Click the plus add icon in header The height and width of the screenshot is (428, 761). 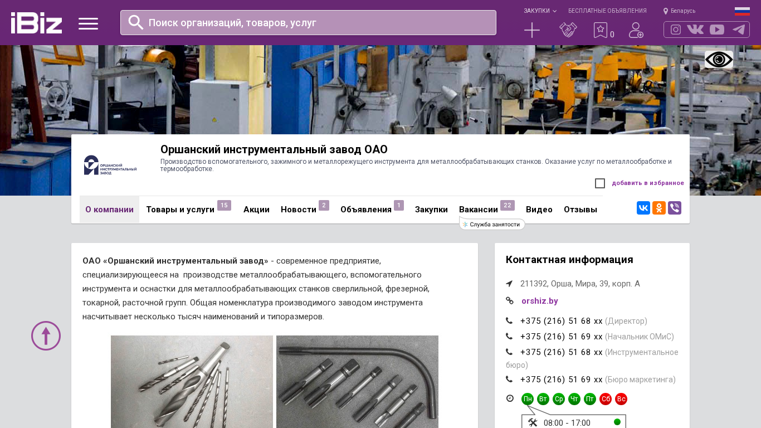coord(532,30)
